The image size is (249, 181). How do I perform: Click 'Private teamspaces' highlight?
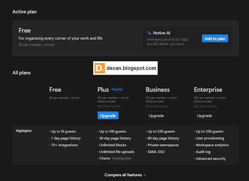click(x=163, y=145)
